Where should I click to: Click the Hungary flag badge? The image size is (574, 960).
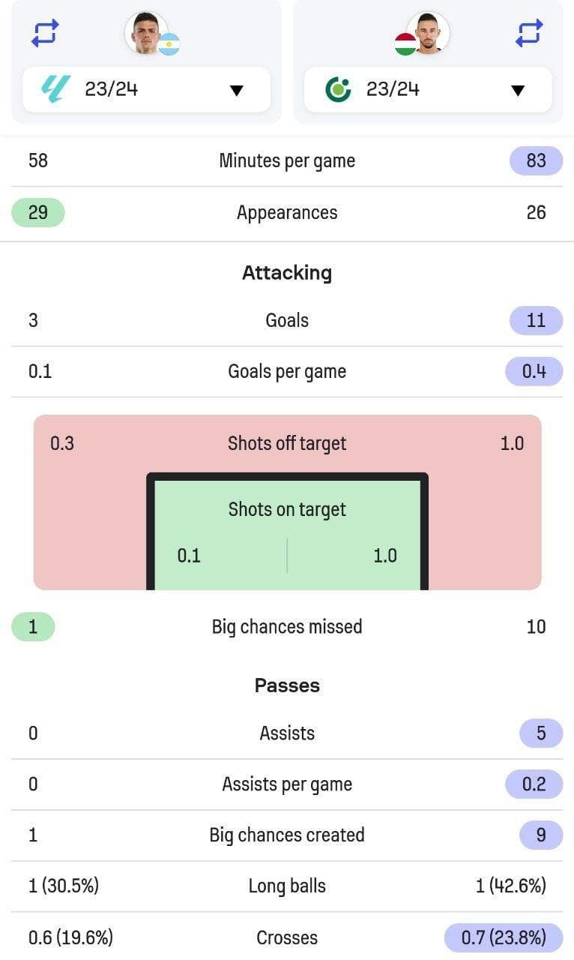point(405,44)
